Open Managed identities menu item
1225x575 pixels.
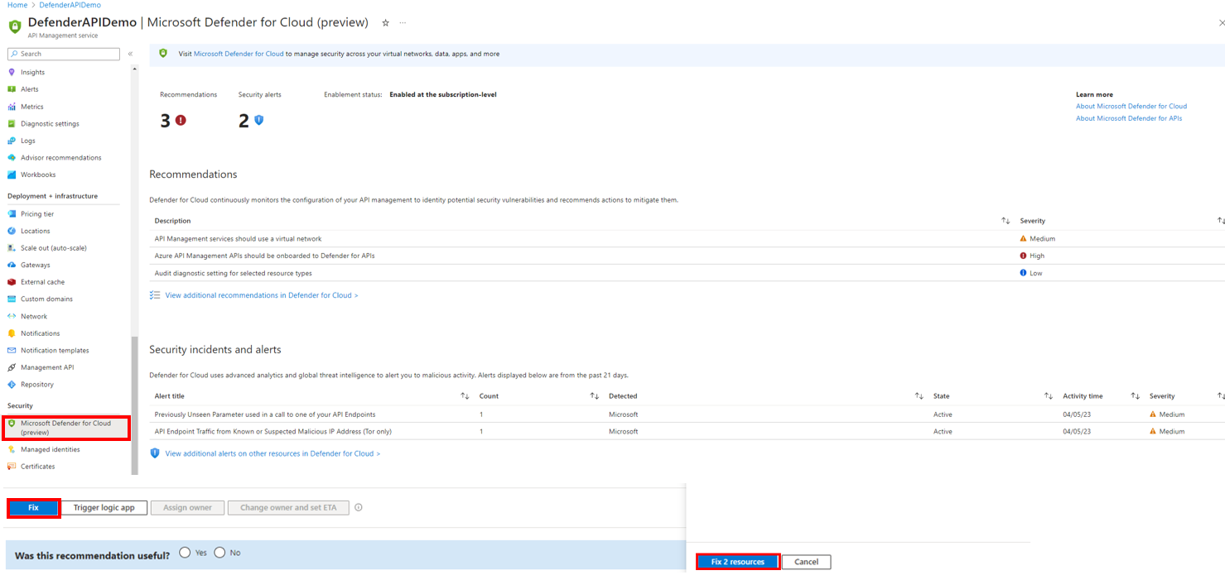click(51, 449)
